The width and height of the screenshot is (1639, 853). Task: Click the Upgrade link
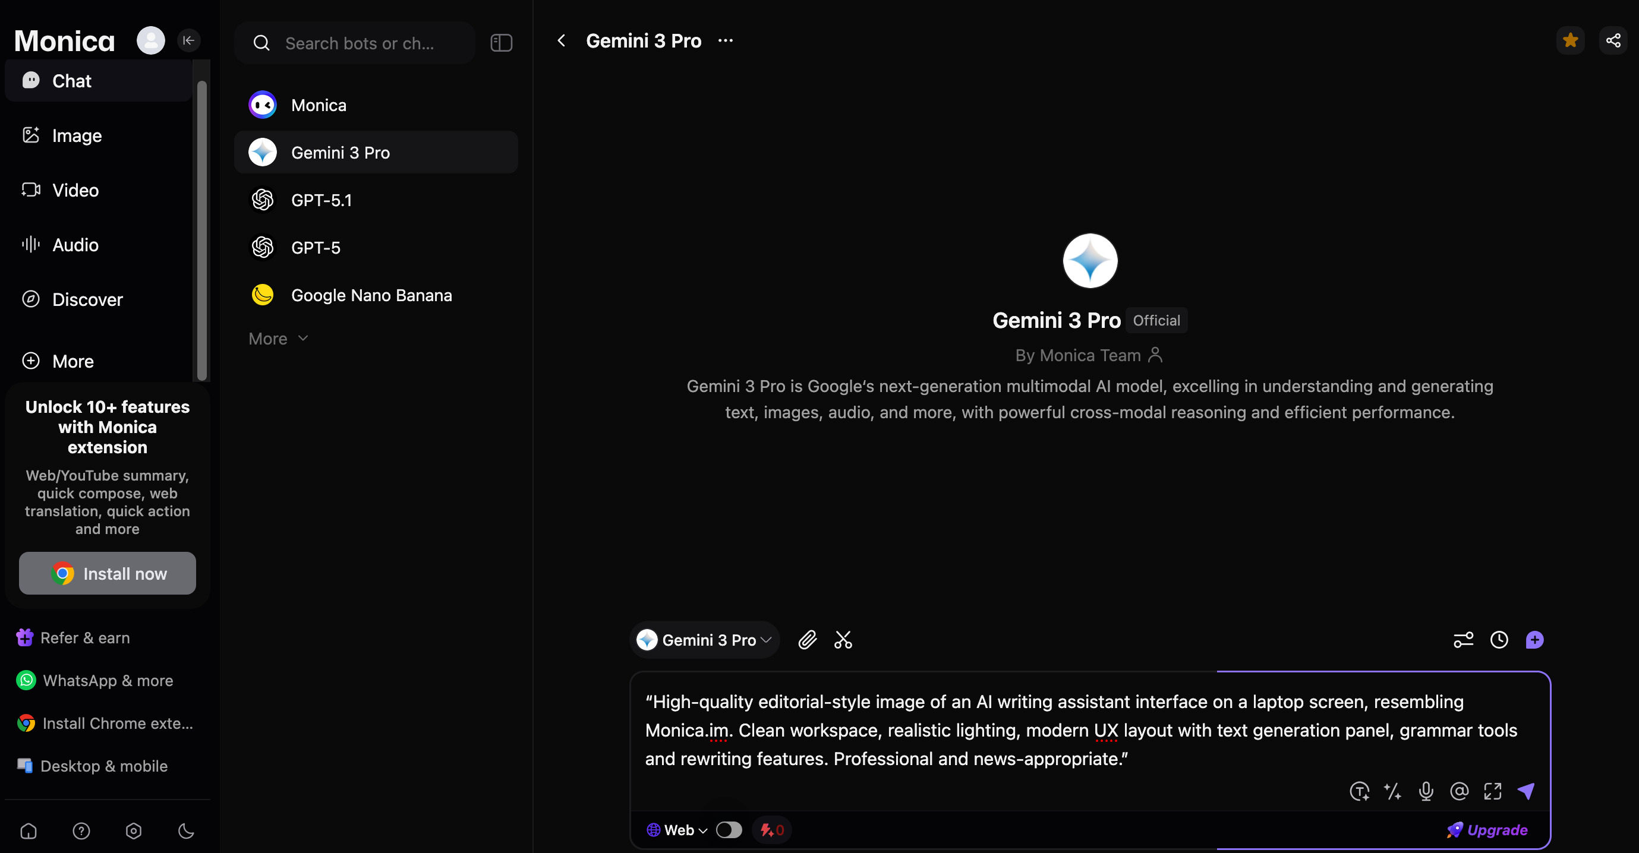point(1487,829)
